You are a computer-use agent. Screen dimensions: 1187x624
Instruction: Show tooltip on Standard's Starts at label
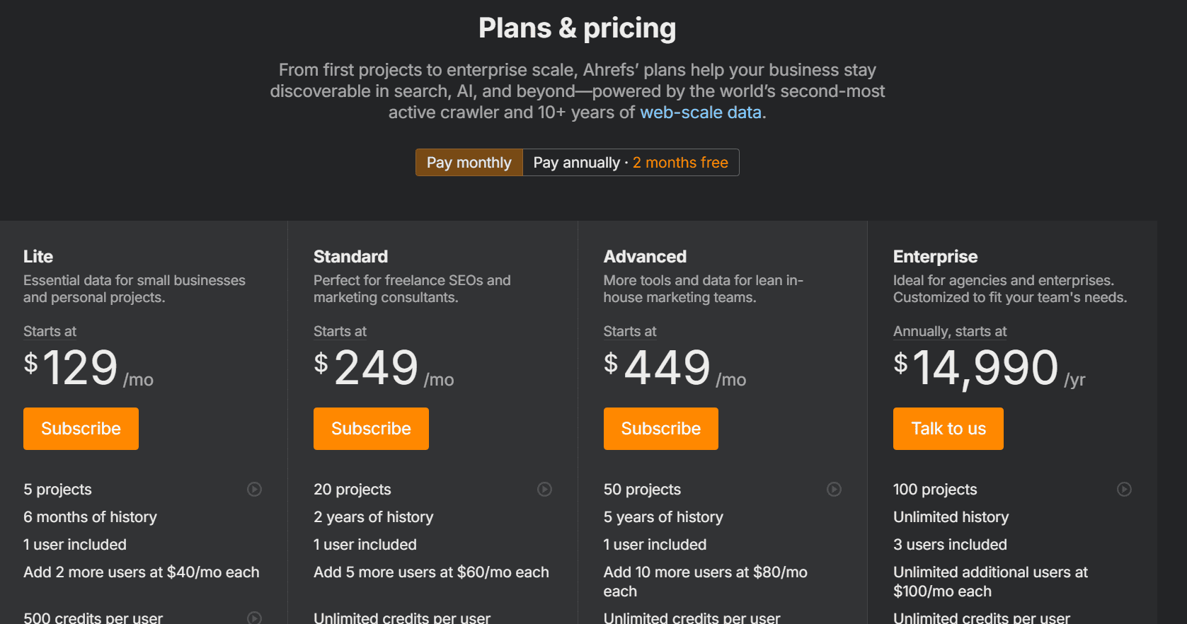click(x=340, y=331)
